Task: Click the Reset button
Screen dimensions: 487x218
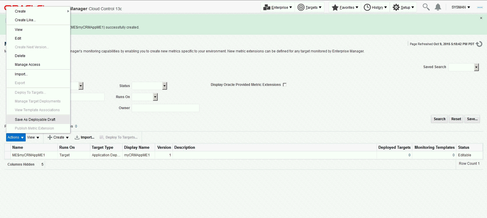Action: point(456,119)
